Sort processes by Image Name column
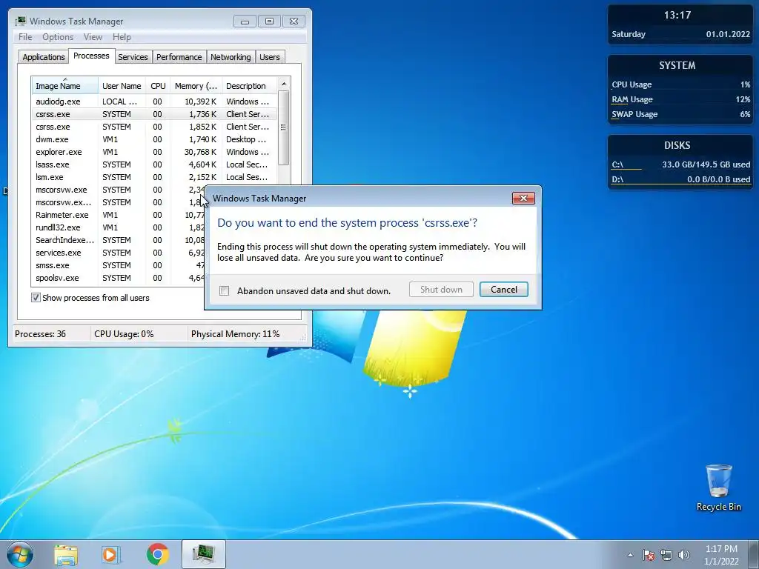The image size is (759, 569). point(65,86)
